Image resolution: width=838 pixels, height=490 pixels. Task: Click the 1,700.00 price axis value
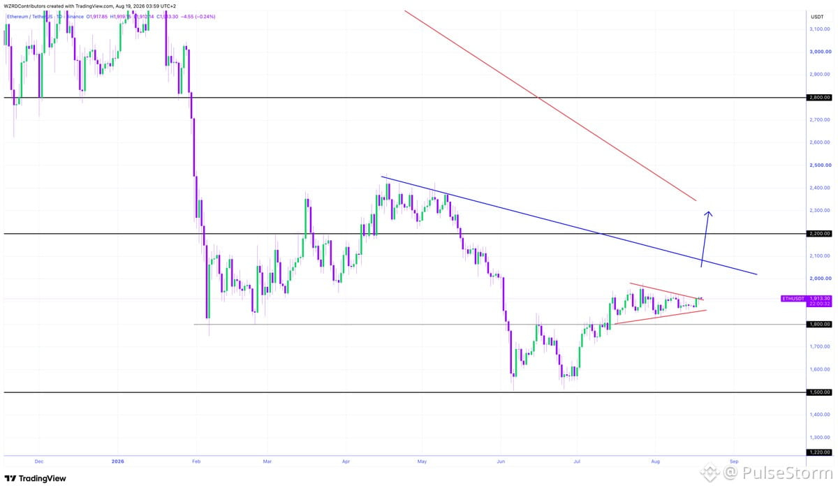pyautogui.click(x=820, y=347)
